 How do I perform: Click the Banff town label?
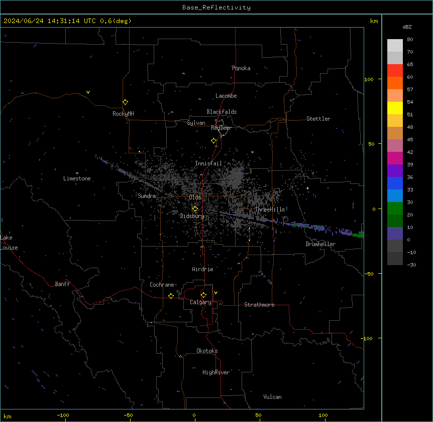pos(62,284)
